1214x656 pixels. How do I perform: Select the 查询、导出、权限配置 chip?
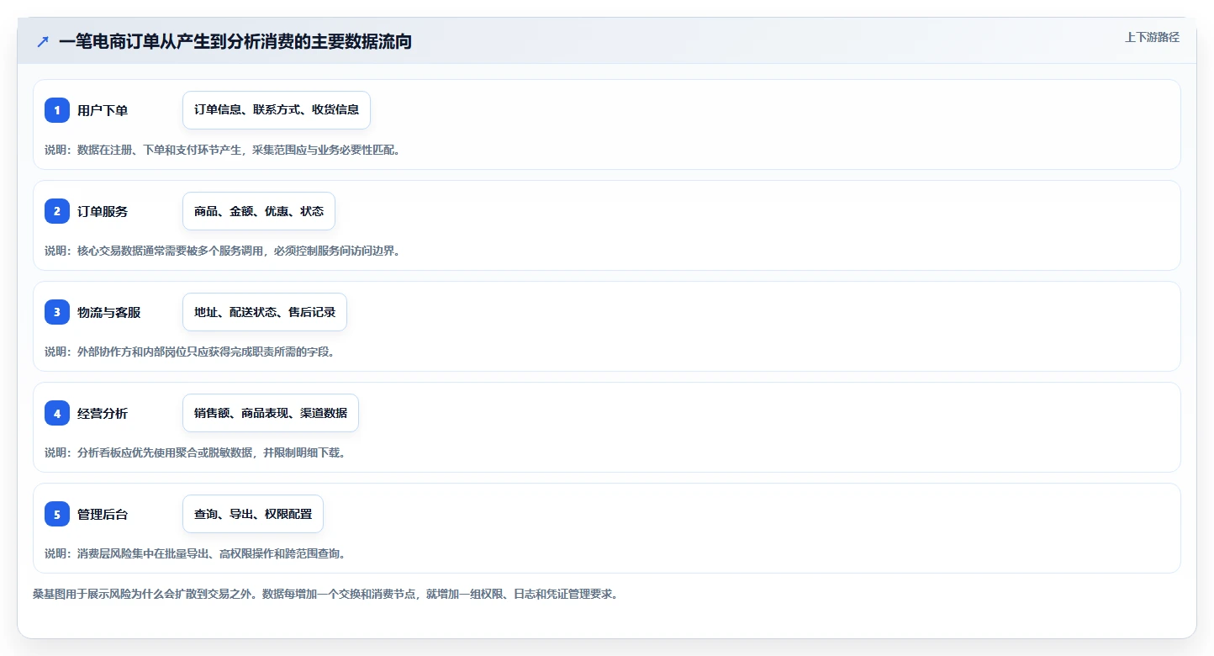tap(253, 514)
